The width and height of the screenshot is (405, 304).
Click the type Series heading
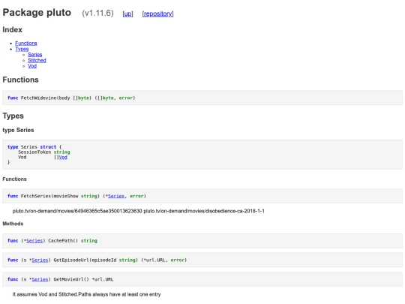pos(18,130)
